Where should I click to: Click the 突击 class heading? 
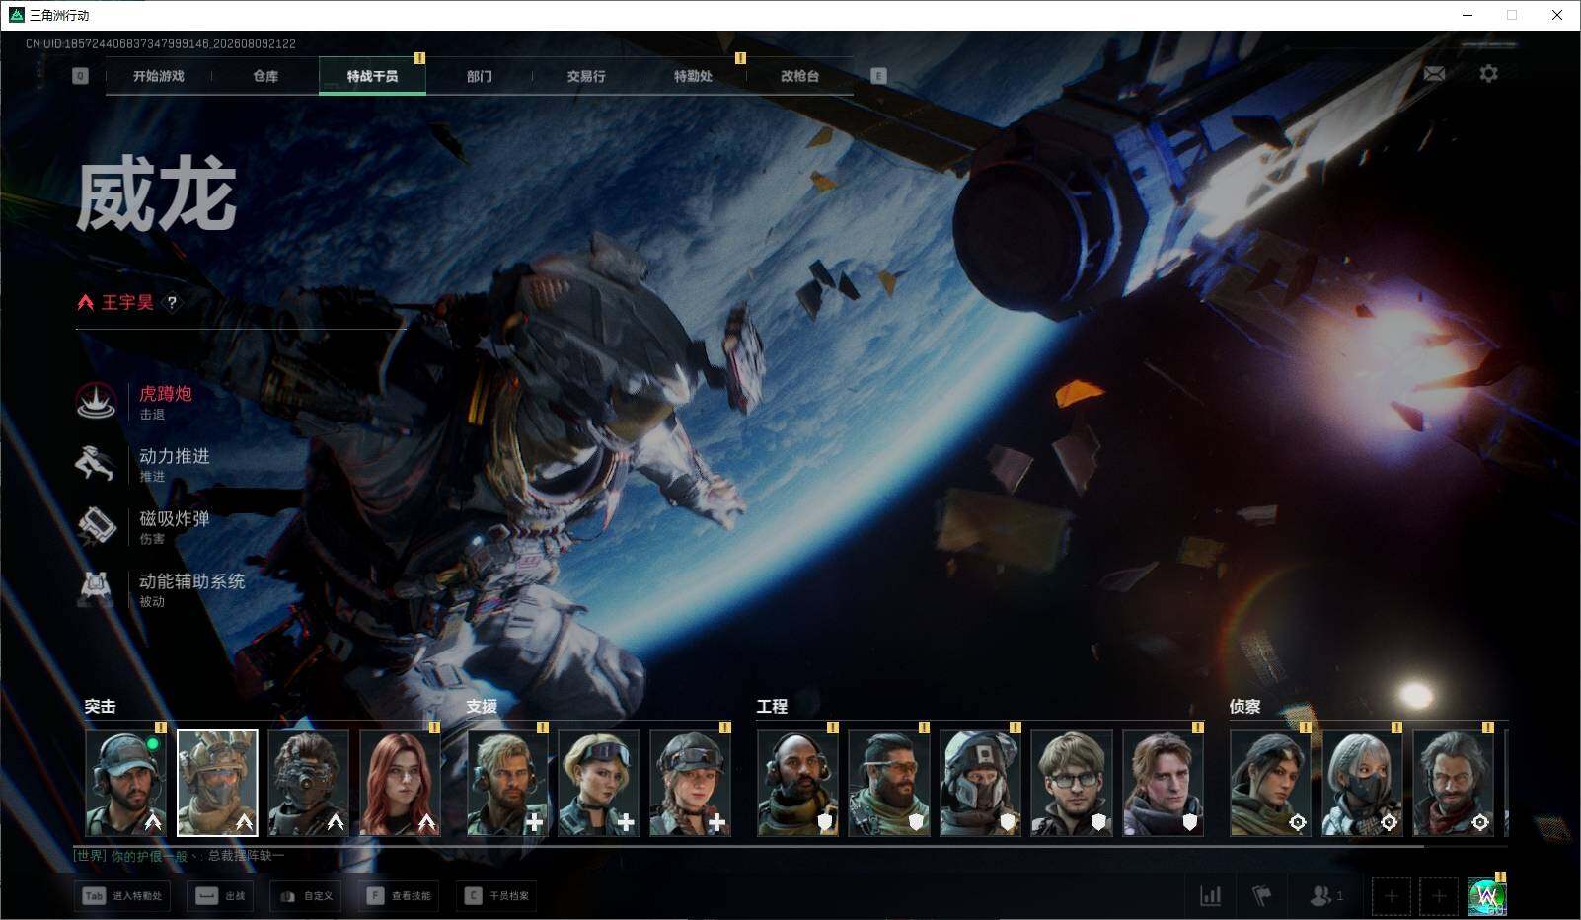click(x=100, y=706)
